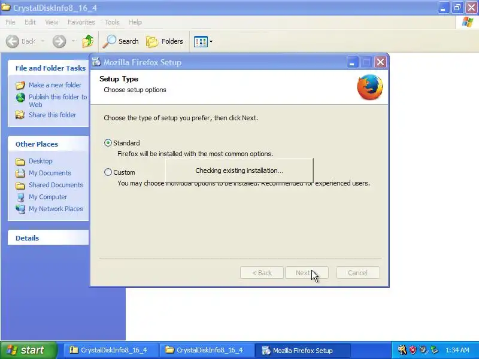The image size is (479, 359).
Task: Click the Make a new folder icon
Action: tap(20, 85)
